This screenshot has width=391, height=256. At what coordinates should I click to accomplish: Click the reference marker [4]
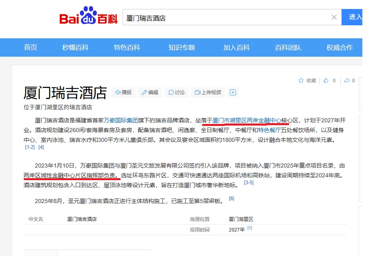tap(41, 147)
